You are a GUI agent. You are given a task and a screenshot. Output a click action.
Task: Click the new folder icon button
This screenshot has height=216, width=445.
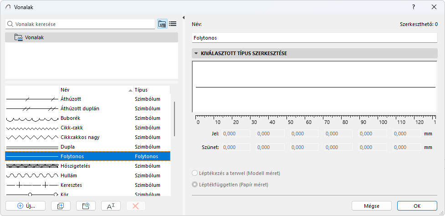tap(86, 206)
